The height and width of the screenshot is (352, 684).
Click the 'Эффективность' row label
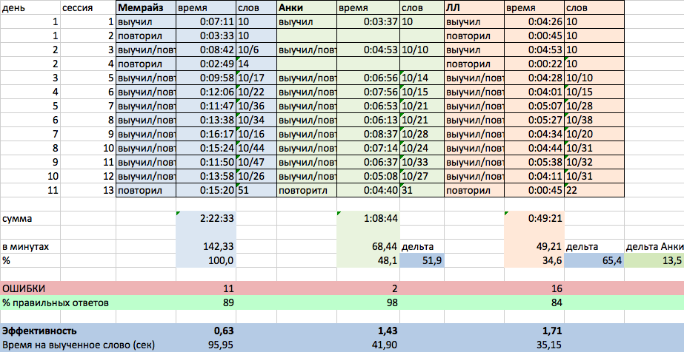tap(39, 331)
